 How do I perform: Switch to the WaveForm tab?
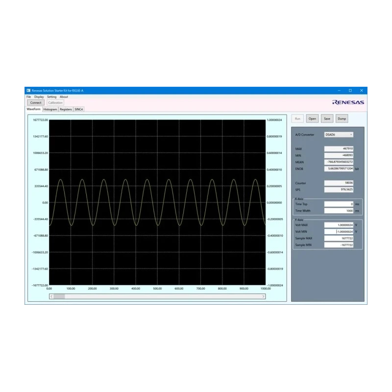33,109
